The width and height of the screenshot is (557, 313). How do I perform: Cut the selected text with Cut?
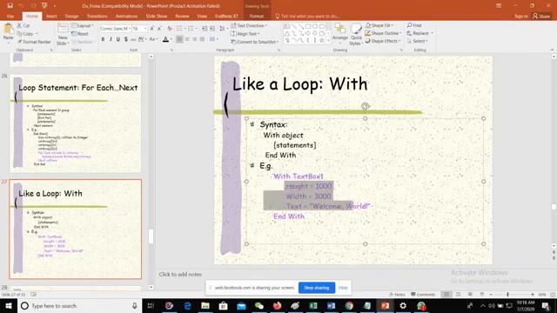point(23,25)
